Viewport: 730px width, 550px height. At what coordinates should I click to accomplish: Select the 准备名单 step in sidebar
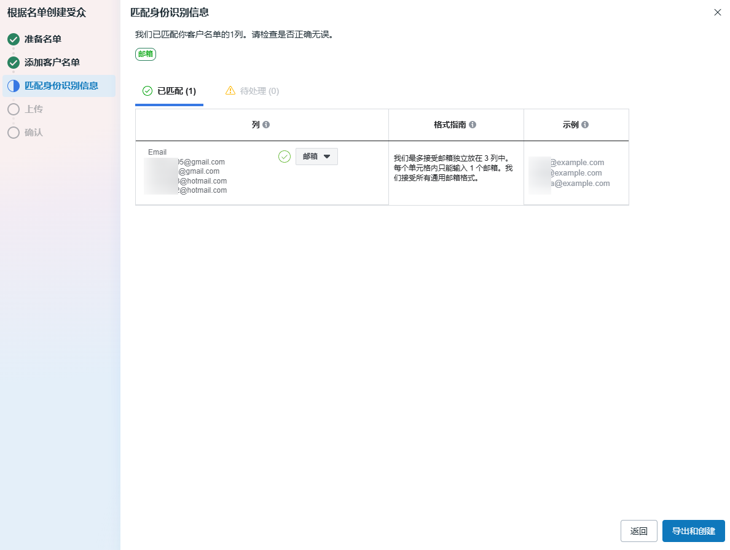pos(43,39)
